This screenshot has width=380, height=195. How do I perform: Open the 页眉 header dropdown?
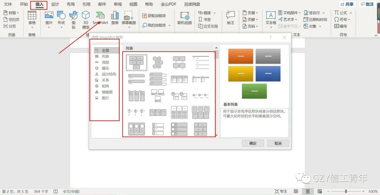pos(251,13)
